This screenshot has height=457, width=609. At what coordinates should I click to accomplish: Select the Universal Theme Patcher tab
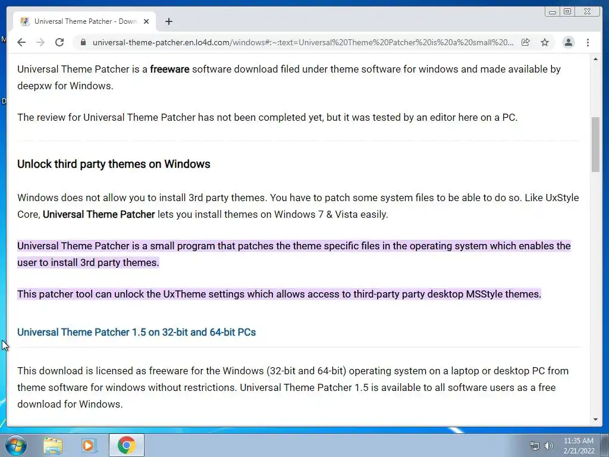coord(84,21)
